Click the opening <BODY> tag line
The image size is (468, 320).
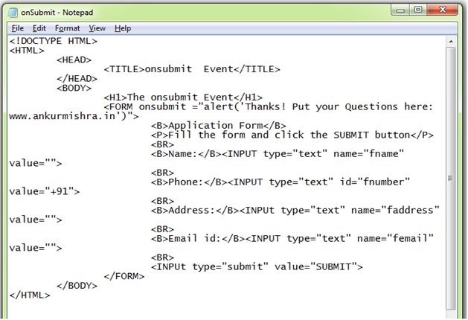coord(74,88)
